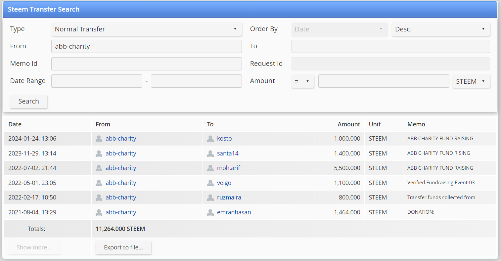
Task: Click the From column header
Action: click(103, 124)
